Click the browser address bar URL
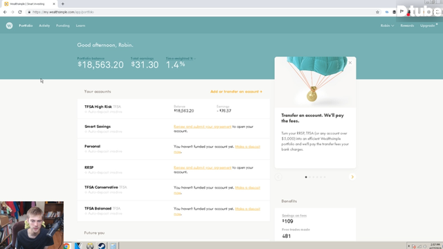 [x=63, y=12]
